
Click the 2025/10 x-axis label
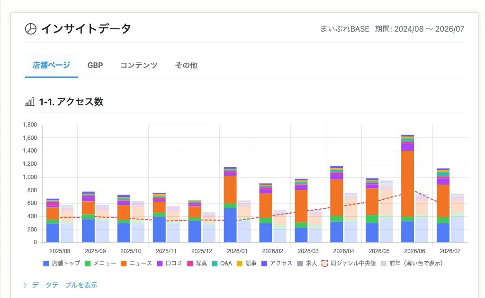tap(131, 251)
